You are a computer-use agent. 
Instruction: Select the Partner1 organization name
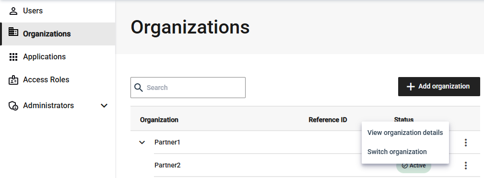(x=167, y=142)
